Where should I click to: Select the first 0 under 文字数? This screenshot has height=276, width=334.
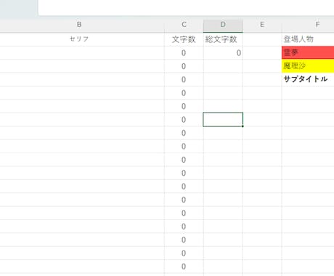184,53
